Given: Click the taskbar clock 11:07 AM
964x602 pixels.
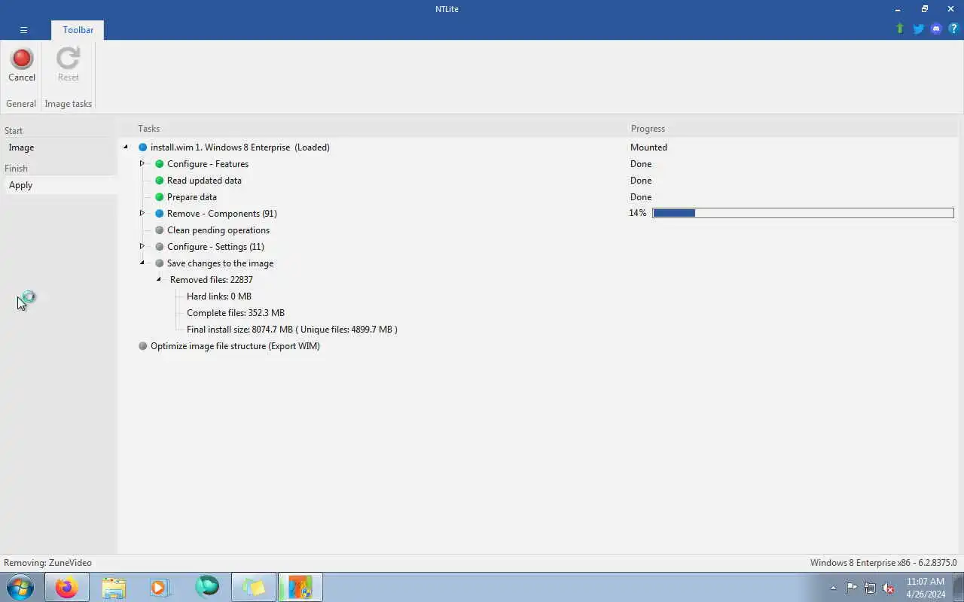Looking at the screenshot, I should click(x=926, y=582).
